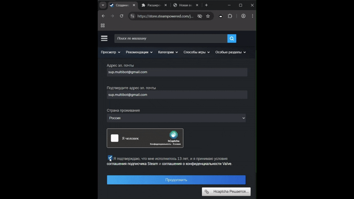Image resolution: width=354 pixels, height=199 pixels.
Task: Expand the 'Способы игры' menu
Action: click(196, 52)
